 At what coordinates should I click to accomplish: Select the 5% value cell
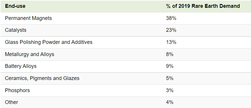(x=170, y=78)
